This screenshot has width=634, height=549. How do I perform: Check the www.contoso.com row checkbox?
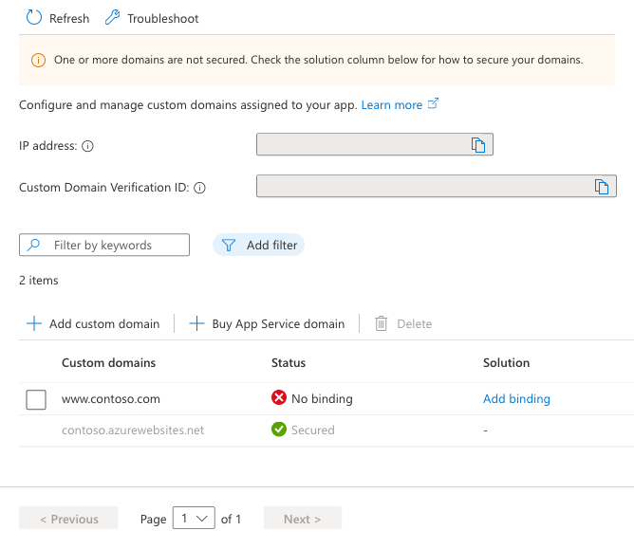click(36, 399)
